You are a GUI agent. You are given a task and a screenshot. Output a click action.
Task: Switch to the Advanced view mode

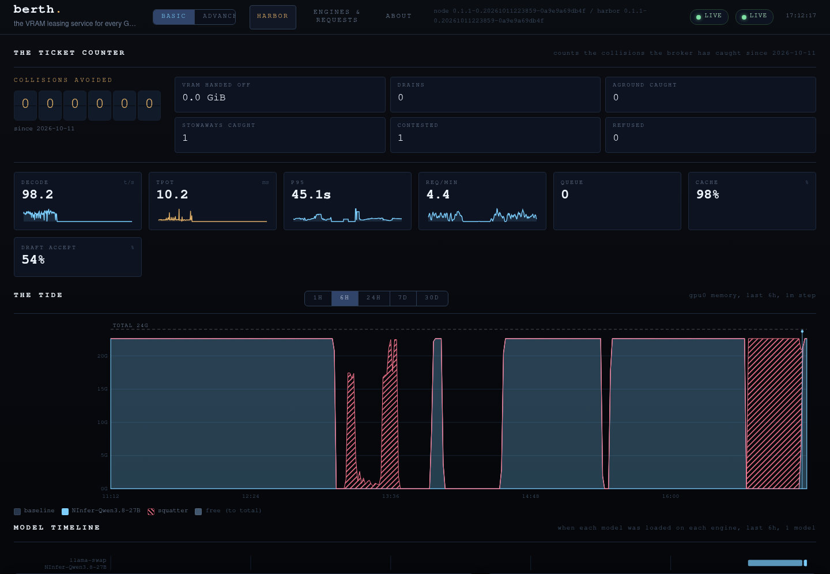point(215,17)
